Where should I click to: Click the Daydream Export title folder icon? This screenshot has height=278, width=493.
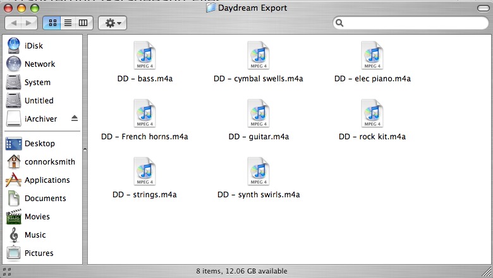coord(210,8)
